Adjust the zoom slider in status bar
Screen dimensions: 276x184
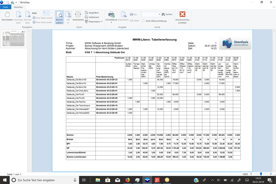(261, 174)
